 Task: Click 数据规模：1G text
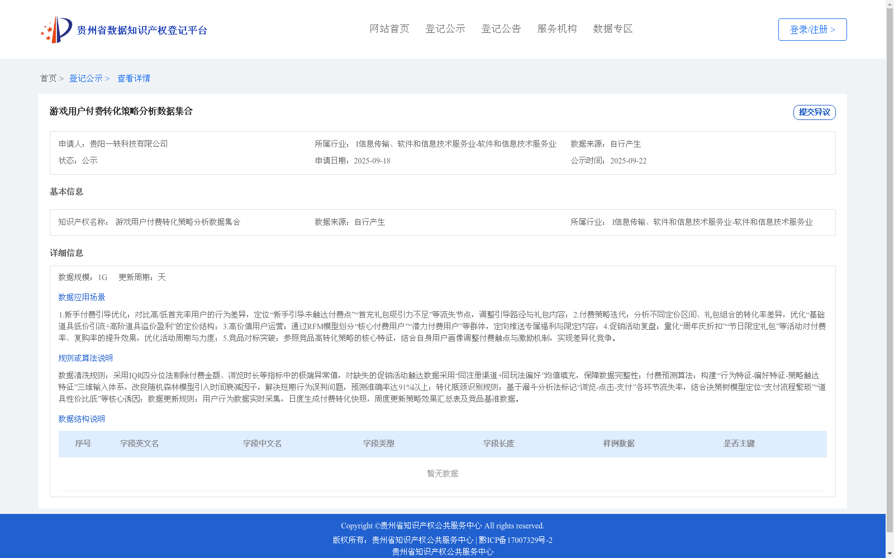click(x=83, y=277)
